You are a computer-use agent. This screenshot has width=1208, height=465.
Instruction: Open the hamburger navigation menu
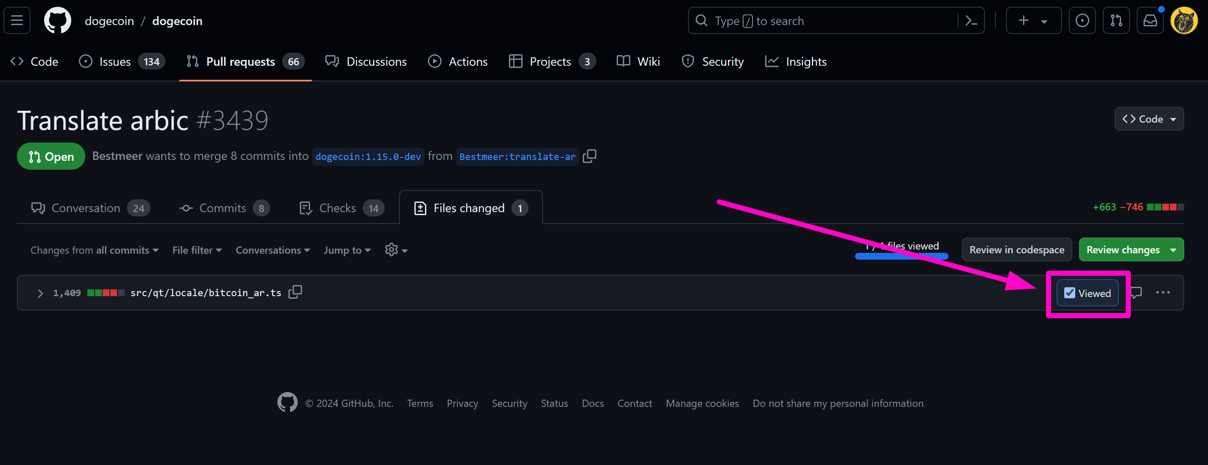[x=17, y=21]
